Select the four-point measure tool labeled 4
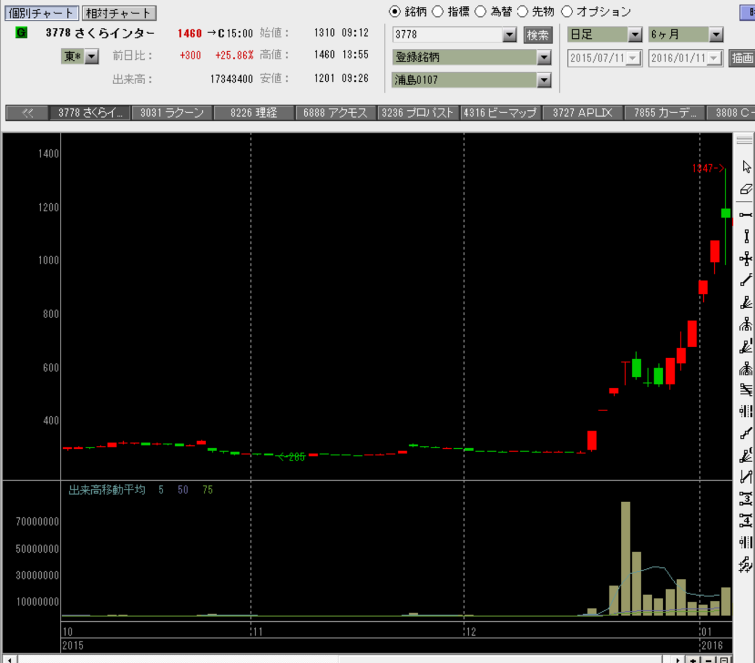This screenshot has width=755, height=663. coord(746,521)
